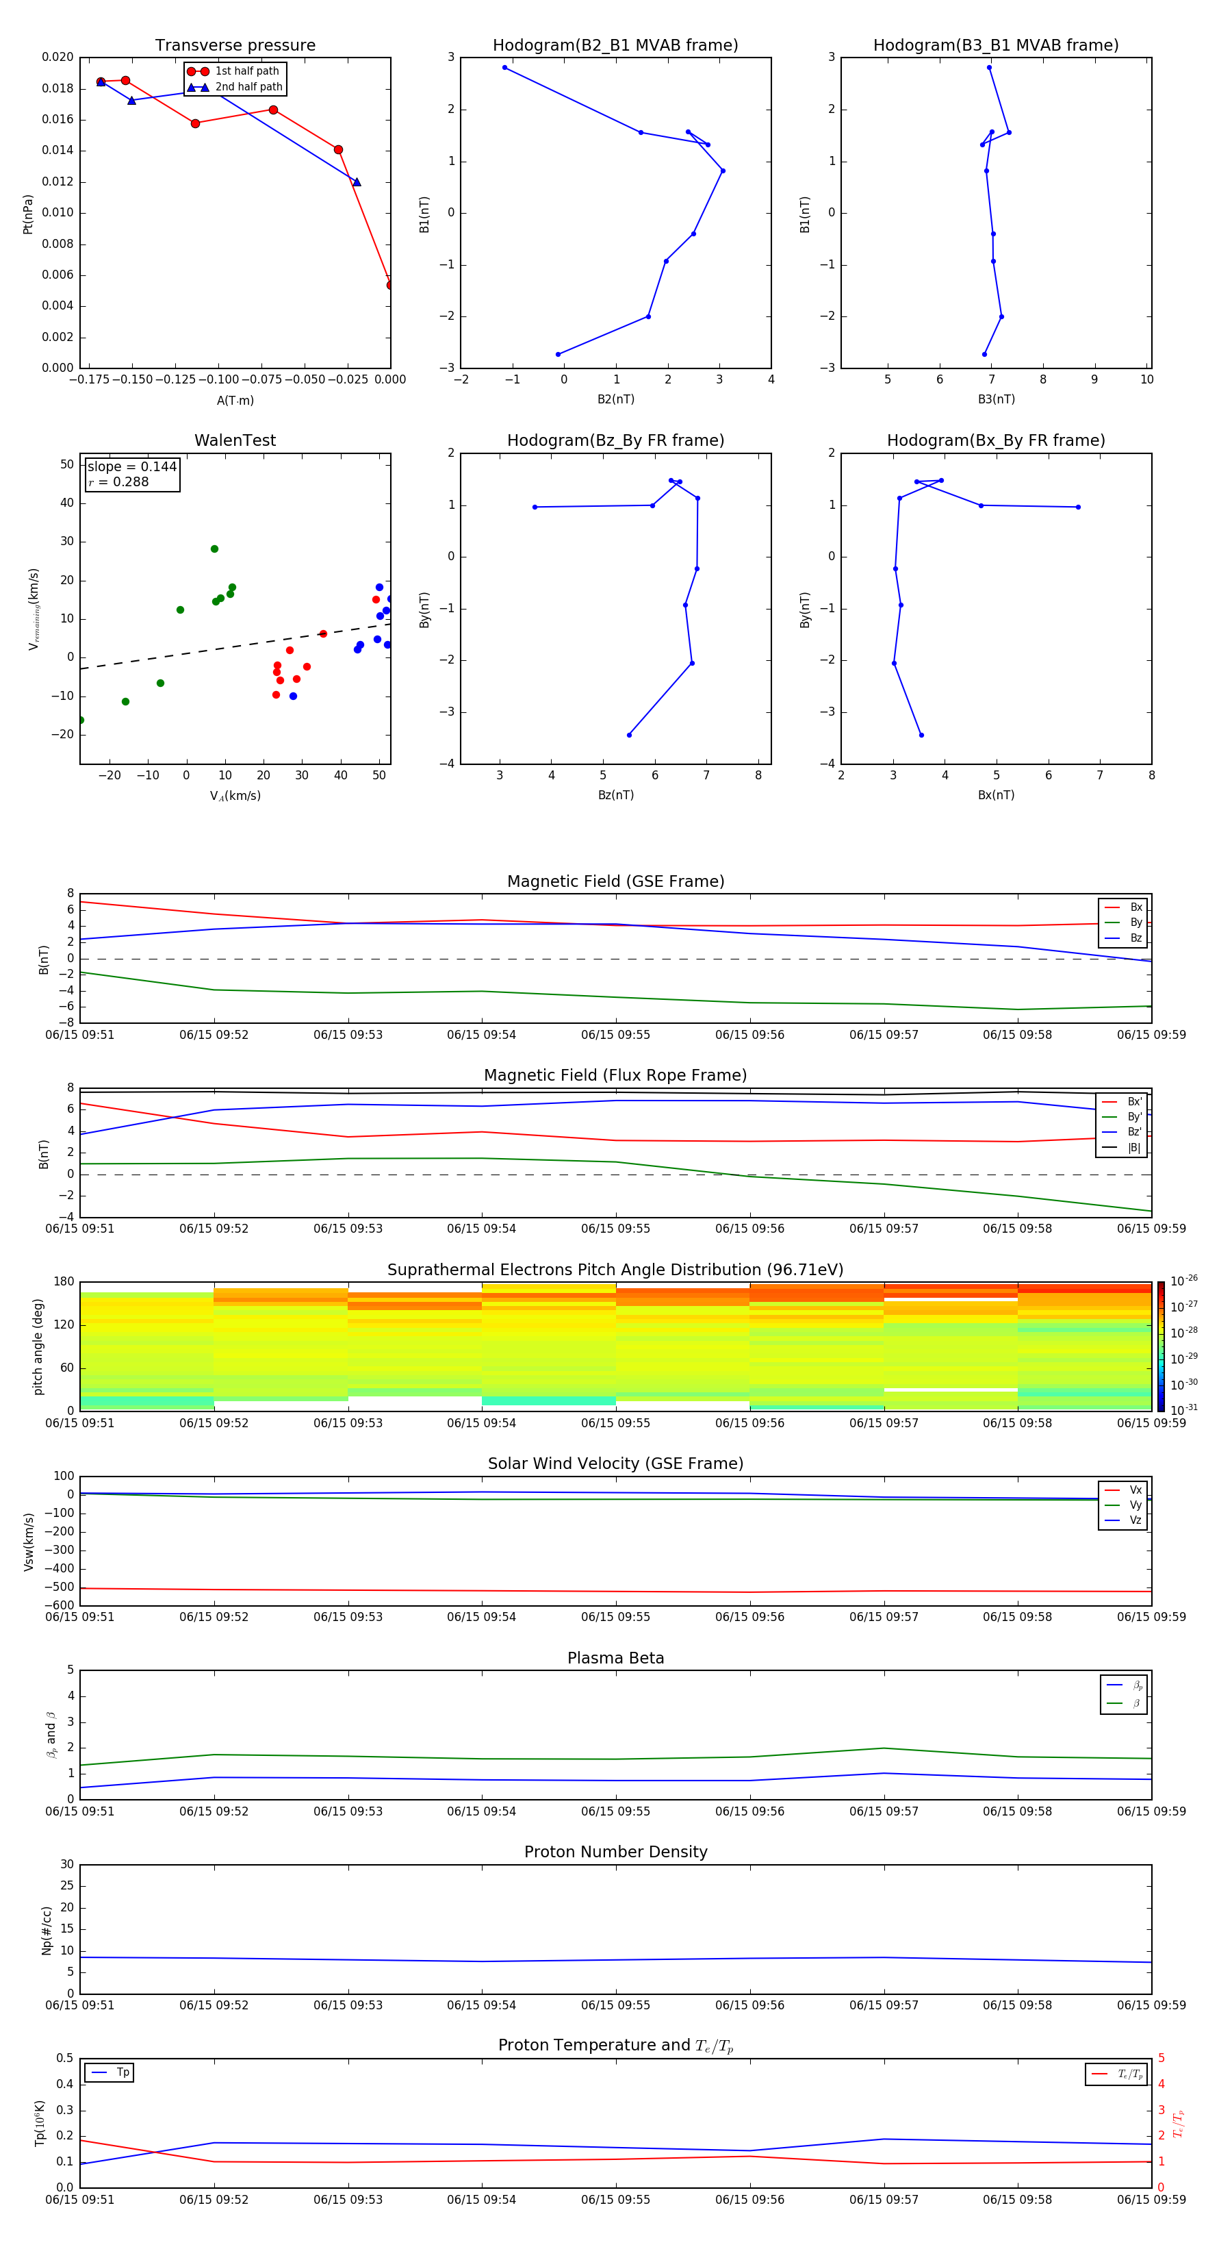Click the "Vsw(km/s)" y-axis label
The image size is (1232, 2260).
point(29,1542)
